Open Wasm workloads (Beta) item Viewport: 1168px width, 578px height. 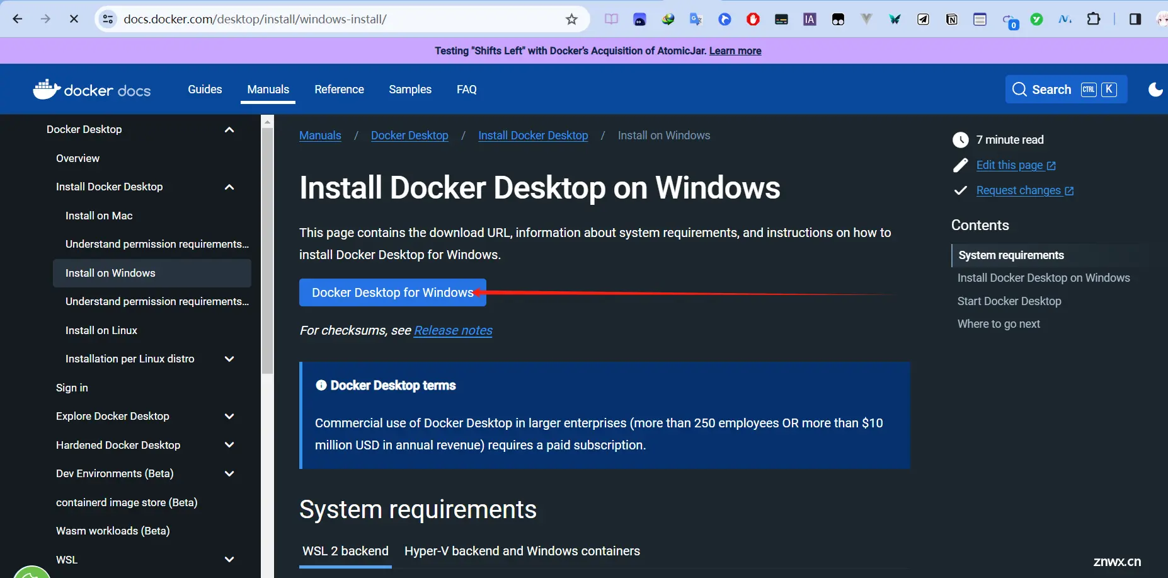113,531
